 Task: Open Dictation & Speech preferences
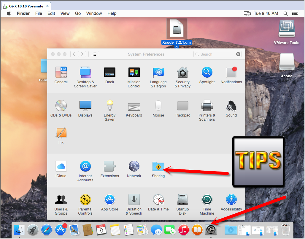click(134, 200)
